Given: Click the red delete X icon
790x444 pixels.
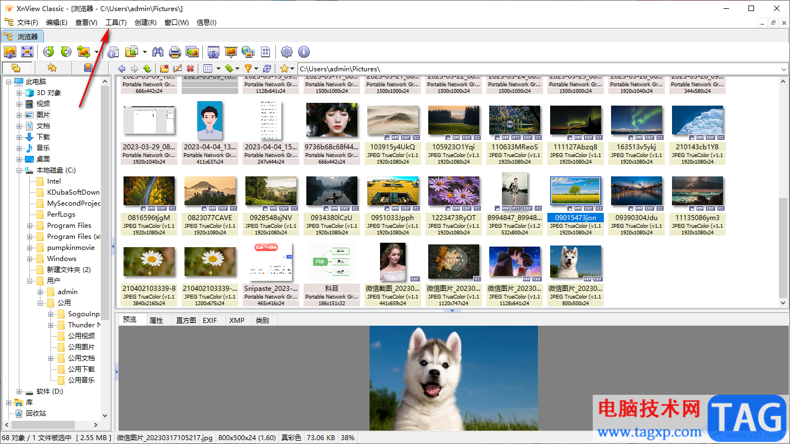Looking at the screenshot, I should (190, 69).
